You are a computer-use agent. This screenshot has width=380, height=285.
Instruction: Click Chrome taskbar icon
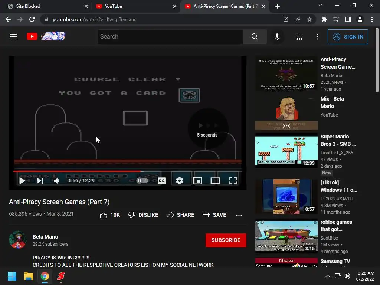[45, 276]
